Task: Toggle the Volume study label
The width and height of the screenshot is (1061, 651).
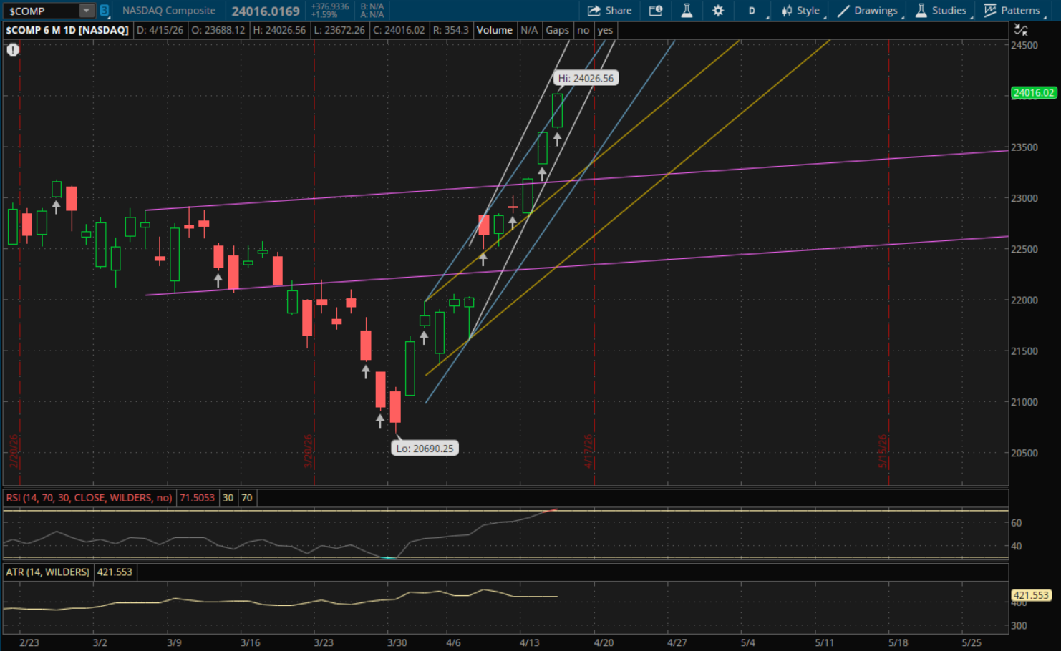Action: coord(494,30)
